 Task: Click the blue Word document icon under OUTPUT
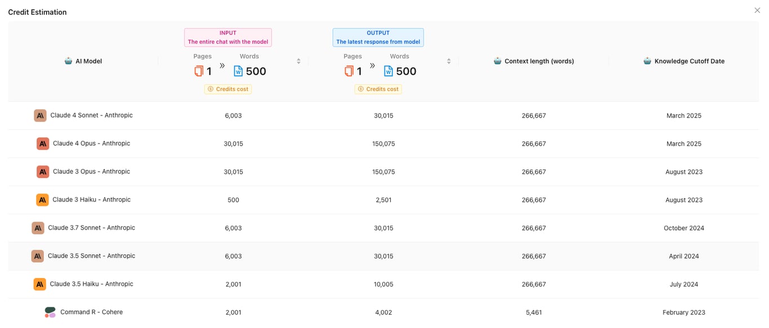pos(388,71)
